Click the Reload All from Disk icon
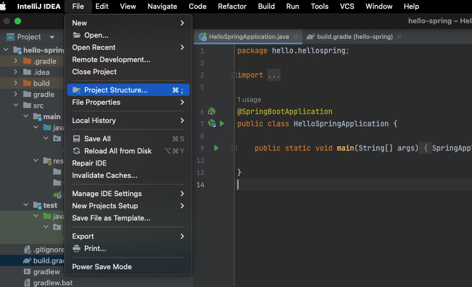472x287 pixels. (x=77, y=151)
